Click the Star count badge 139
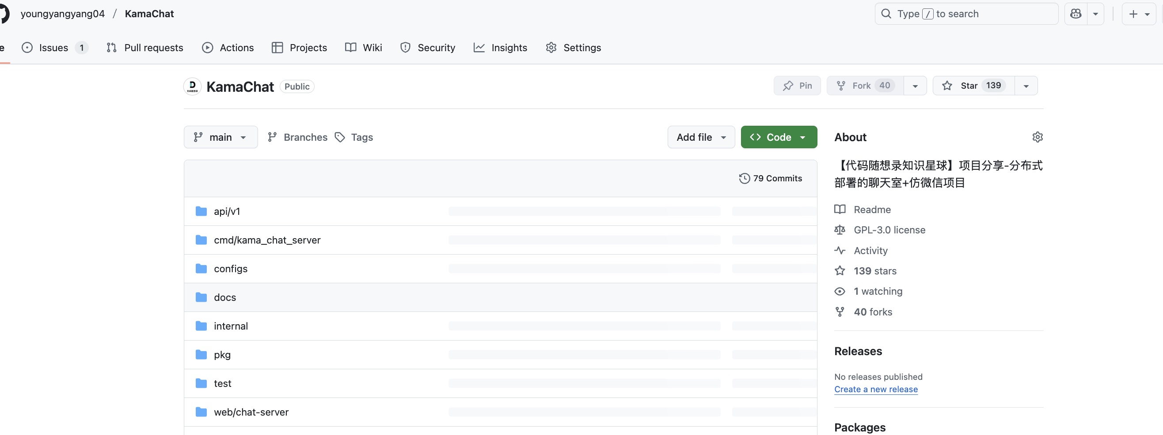Image resolution: width=1163 pixels, height=435 pixels. (x=993, y=86)
